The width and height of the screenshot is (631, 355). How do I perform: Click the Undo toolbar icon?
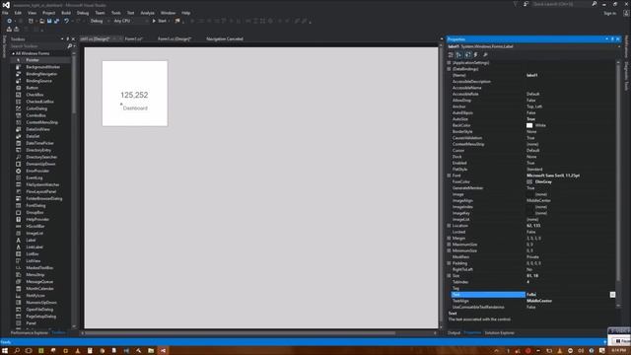coord(66,21)
